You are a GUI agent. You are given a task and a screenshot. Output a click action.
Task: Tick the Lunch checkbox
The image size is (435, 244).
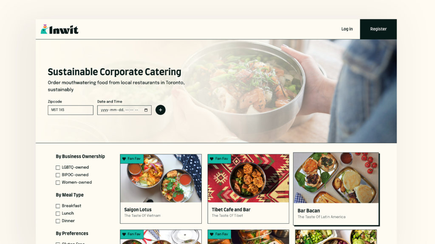[x=58, y=213]
